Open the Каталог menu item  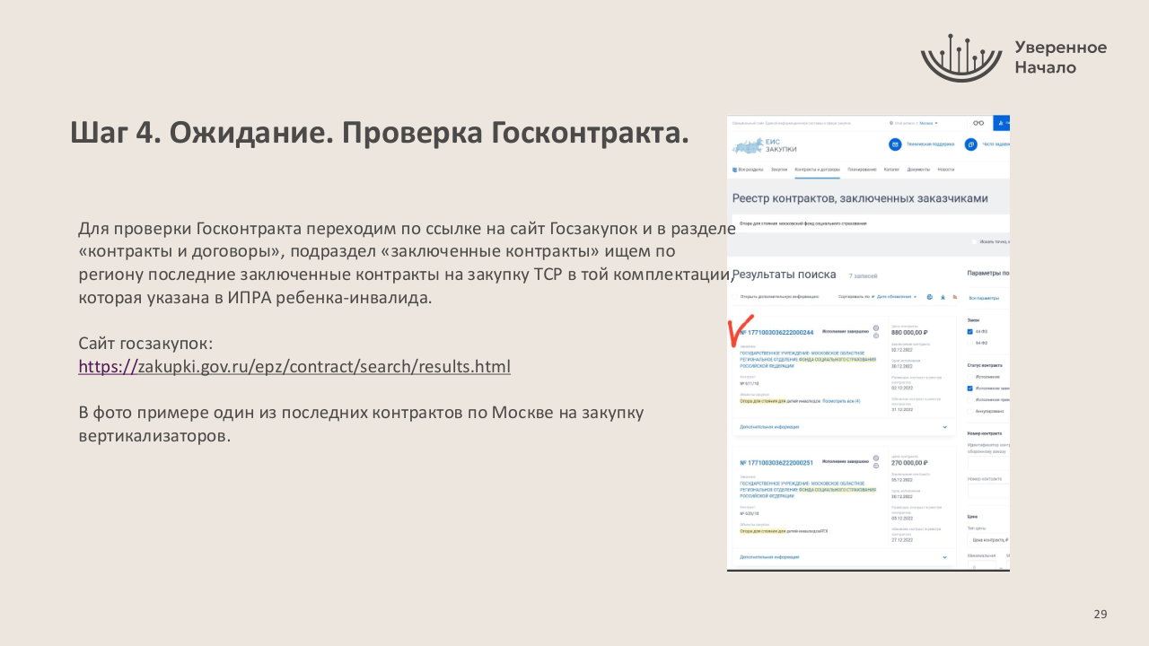pyautogui.click(x=891, y=169)
